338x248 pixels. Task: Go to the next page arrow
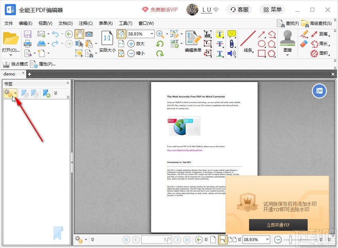coord(177,240)
